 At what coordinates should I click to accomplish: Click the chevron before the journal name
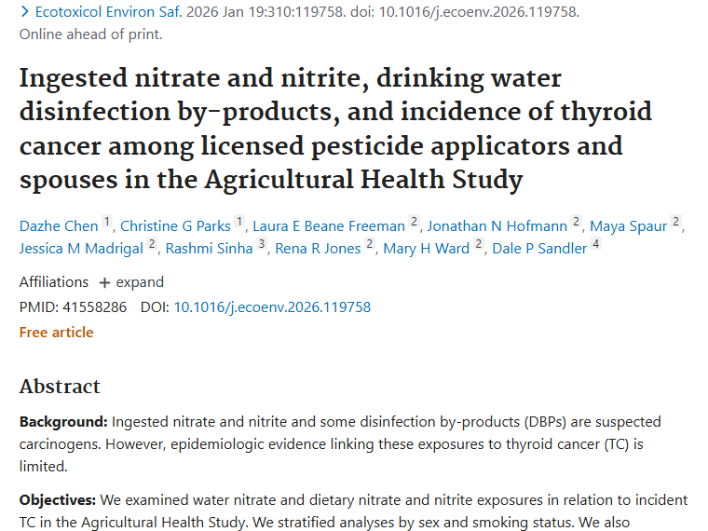tap(24, 12)
